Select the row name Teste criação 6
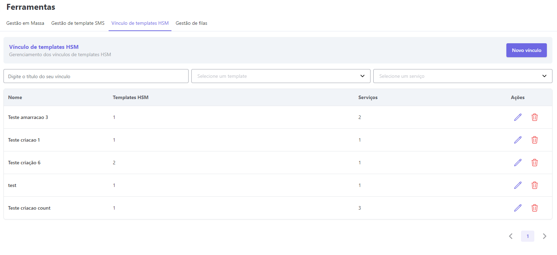The width and height of the screenshot is (557, 255). pyautogui.click(x=24, y=163)
